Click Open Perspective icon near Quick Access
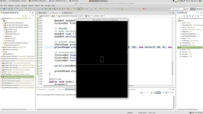 [187, 9]
